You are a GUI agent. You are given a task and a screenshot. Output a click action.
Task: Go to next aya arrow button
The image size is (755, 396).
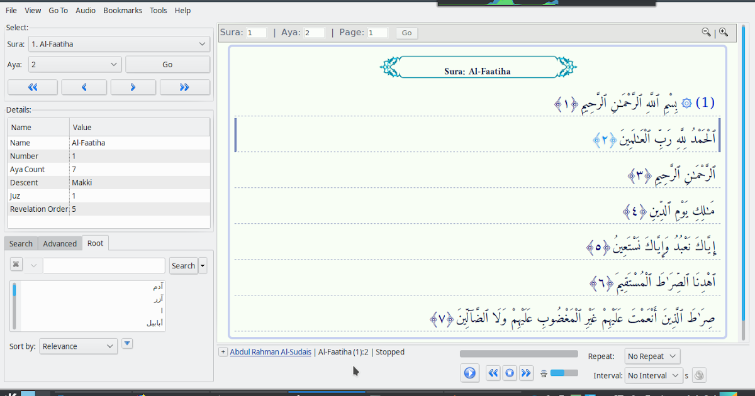click(x=133, y=87)
